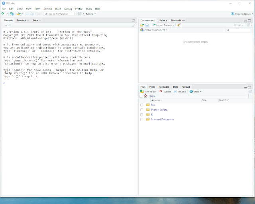Close the Terminal tab
The width and height of the screenshot is (255, 204).
28,20
